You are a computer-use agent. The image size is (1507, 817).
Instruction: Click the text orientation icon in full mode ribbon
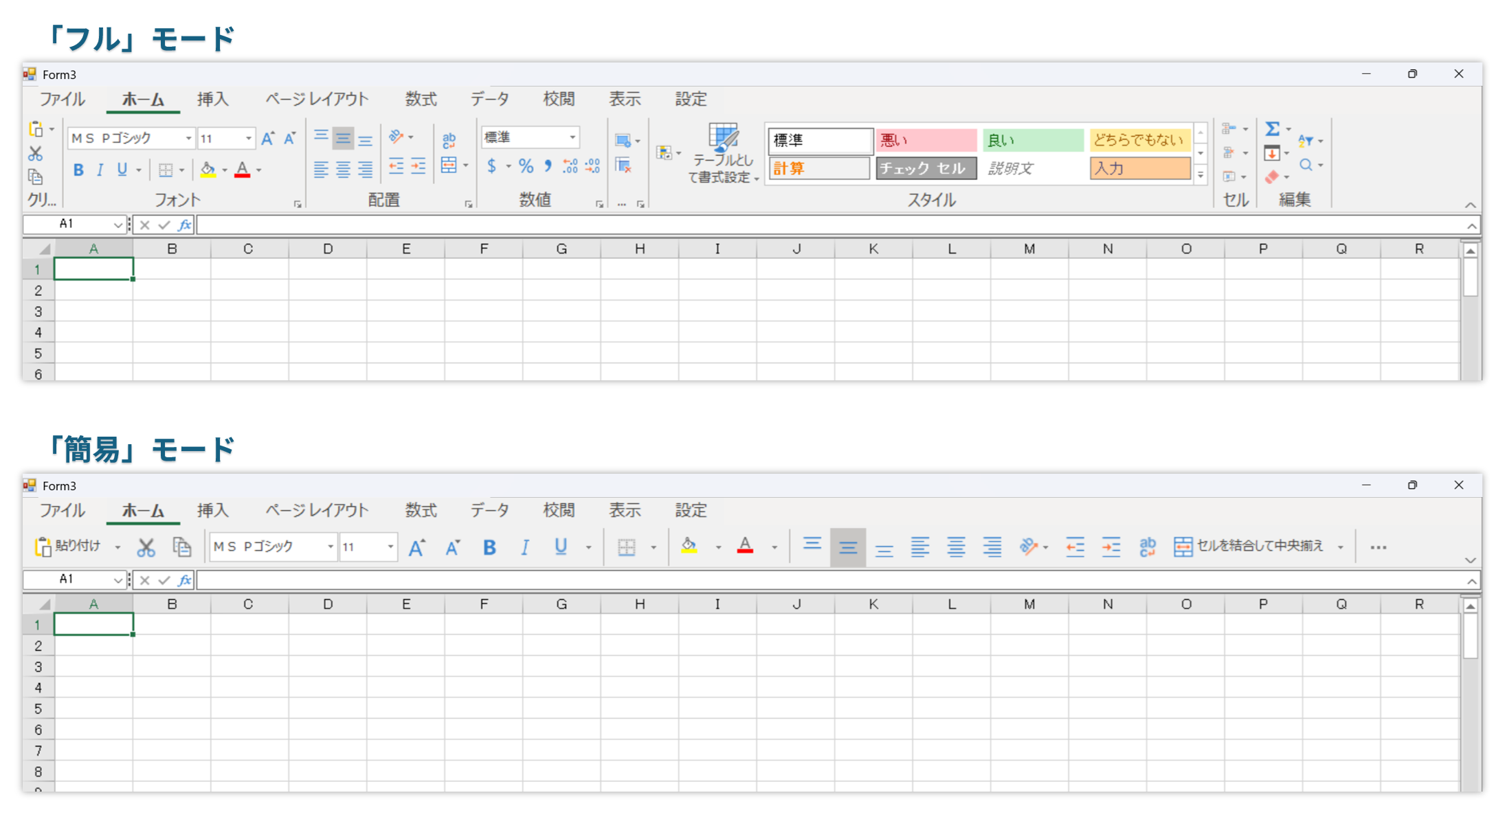(397, 137)
